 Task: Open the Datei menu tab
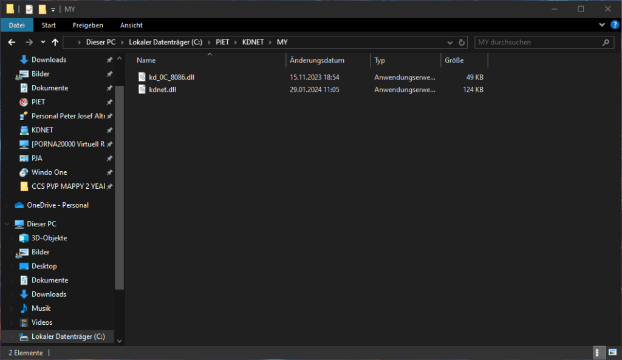click(x=17, y=25)
